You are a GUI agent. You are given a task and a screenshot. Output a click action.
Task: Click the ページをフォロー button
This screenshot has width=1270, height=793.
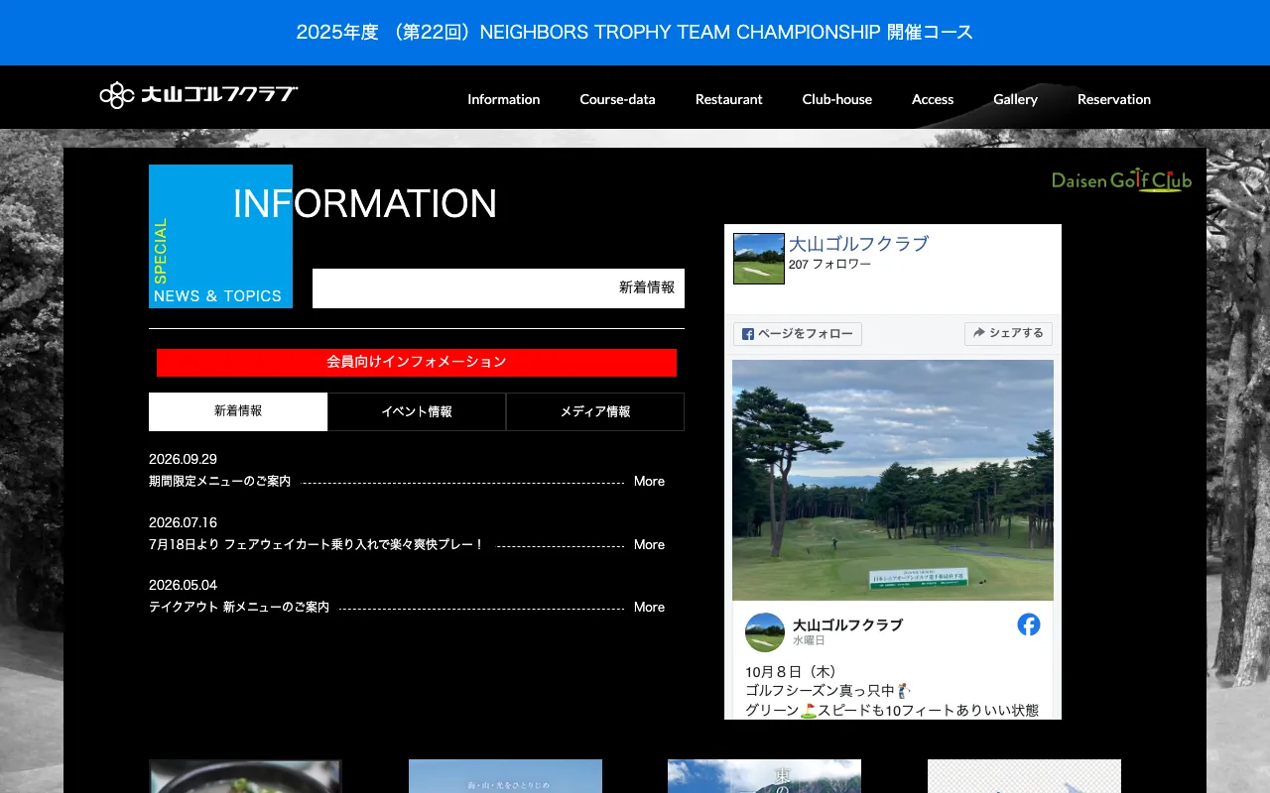point(798,334)
